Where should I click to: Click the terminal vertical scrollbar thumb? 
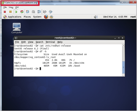[123, 67]
